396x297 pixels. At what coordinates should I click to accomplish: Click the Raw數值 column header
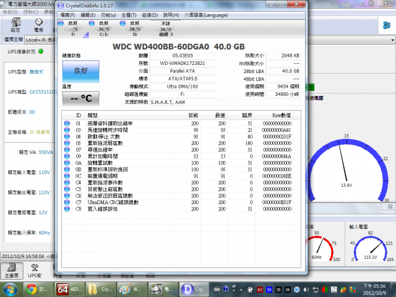(x=274, y=116)
